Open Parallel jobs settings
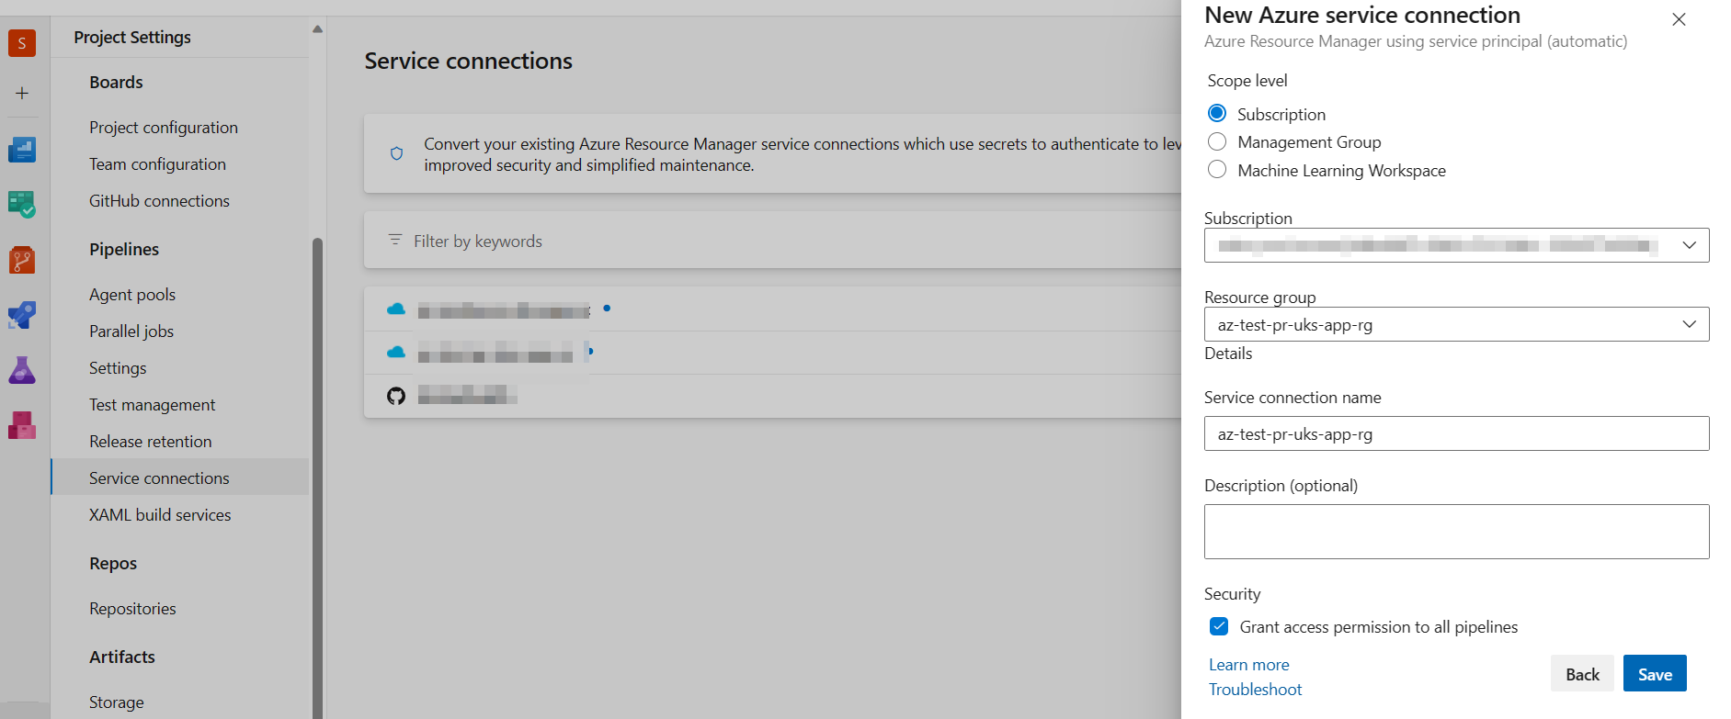Viewport: 1731px width, 719px height. [x=131, y=331]
